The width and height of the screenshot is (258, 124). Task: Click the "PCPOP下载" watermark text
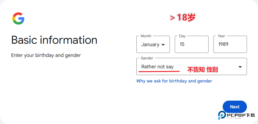241,115
